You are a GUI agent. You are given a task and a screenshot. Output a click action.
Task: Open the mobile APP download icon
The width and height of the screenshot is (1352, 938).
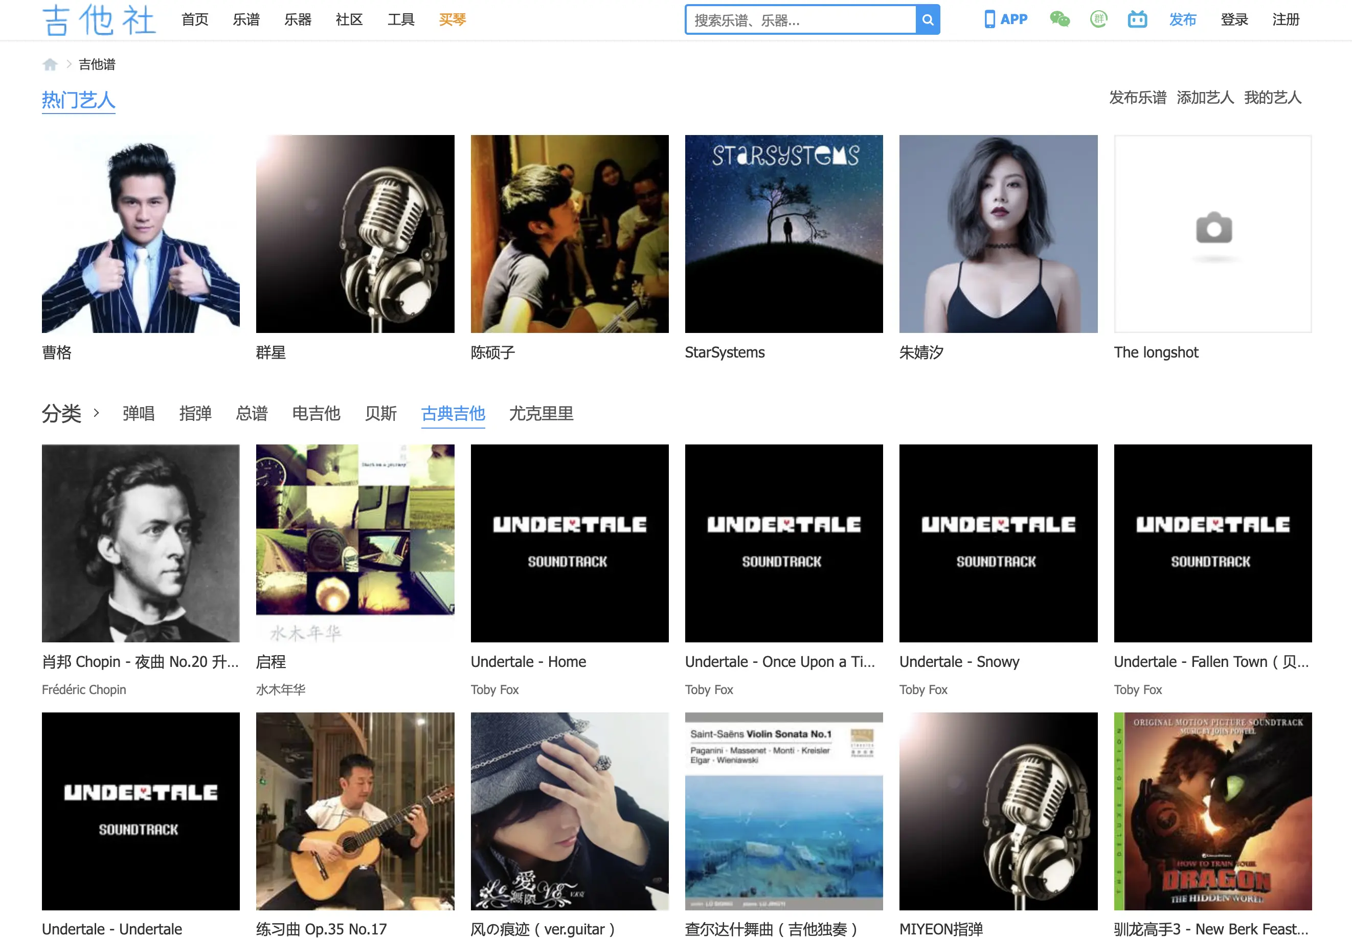click(1006, 19)
